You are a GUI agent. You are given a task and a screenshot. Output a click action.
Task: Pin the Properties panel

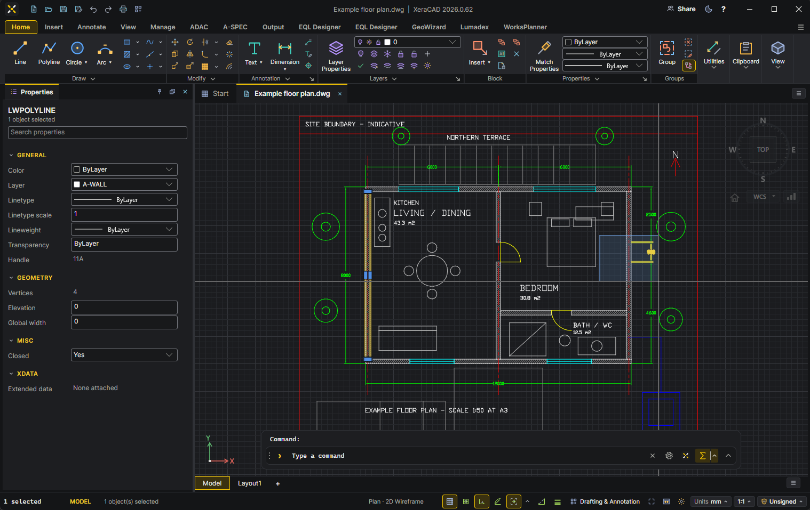[160, 92]
